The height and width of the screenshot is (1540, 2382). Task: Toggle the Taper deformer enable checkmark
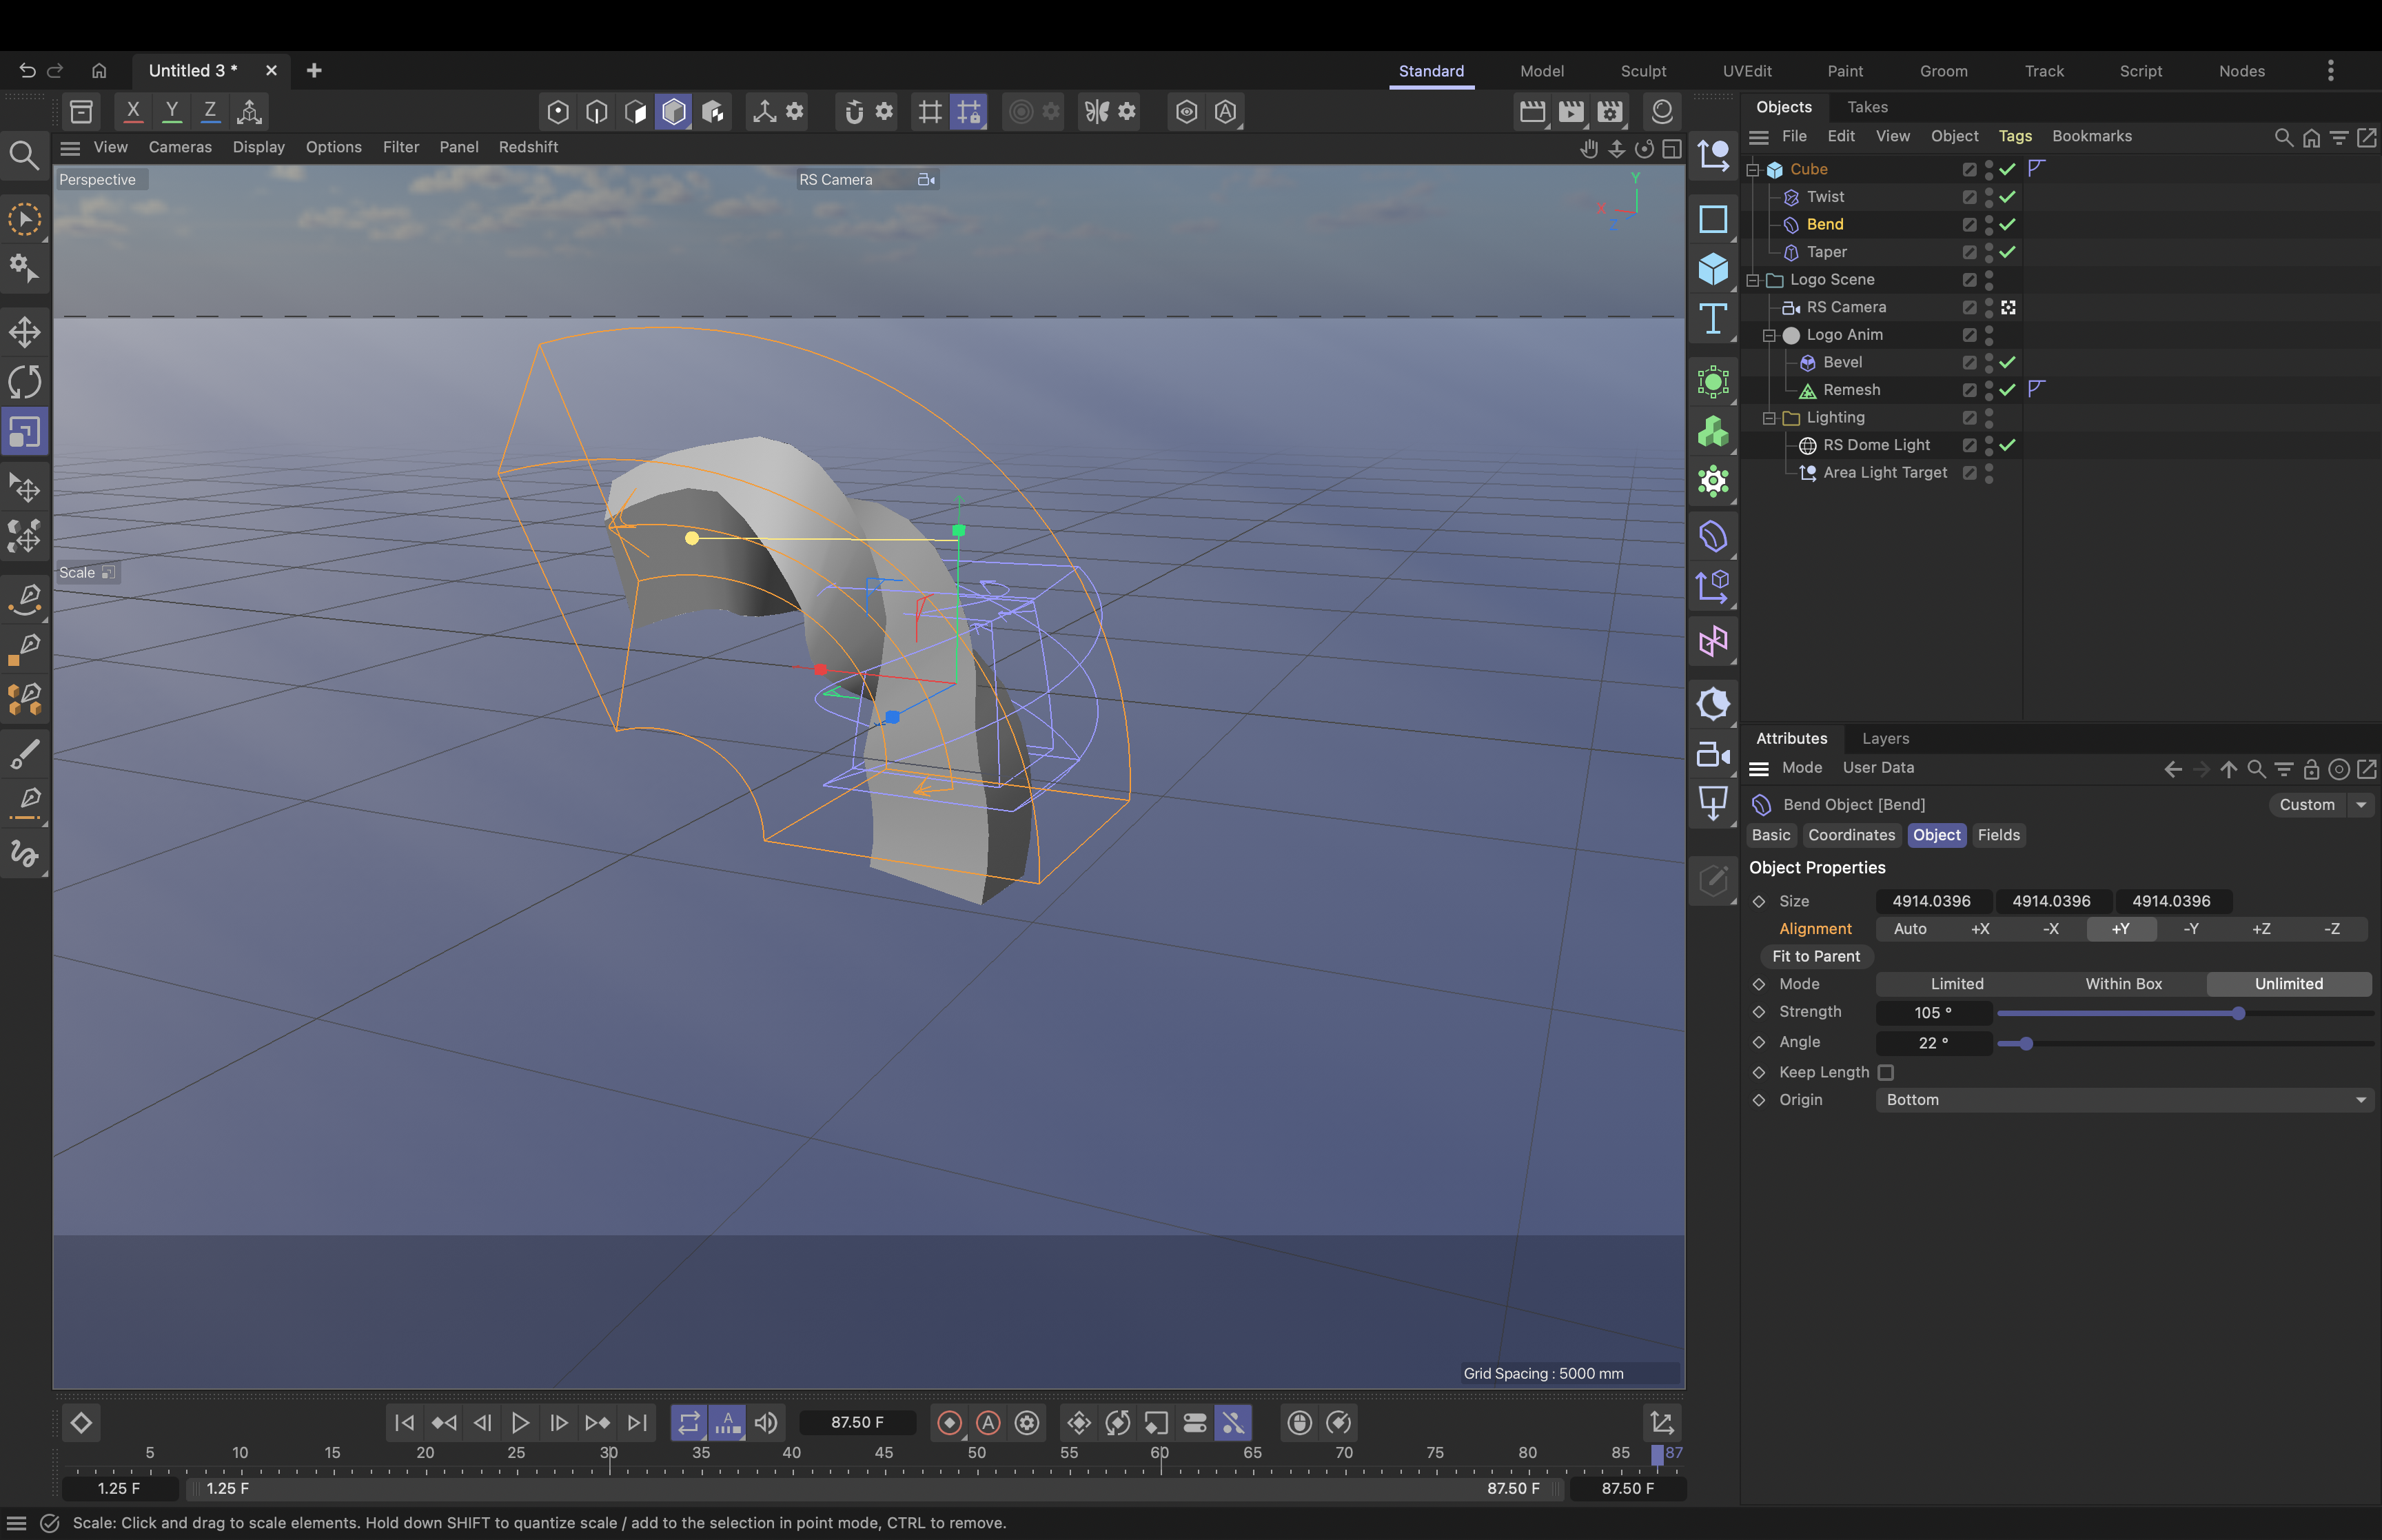[x=2007, y=252]
